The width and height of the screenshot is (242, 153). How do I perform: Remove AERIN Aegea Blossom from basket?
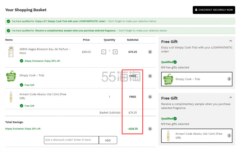click(x=150, y=52)
